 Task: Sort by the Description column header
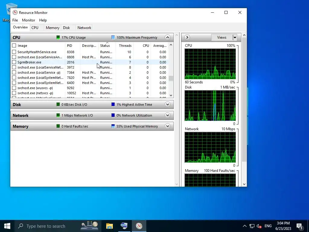(89, 46)
